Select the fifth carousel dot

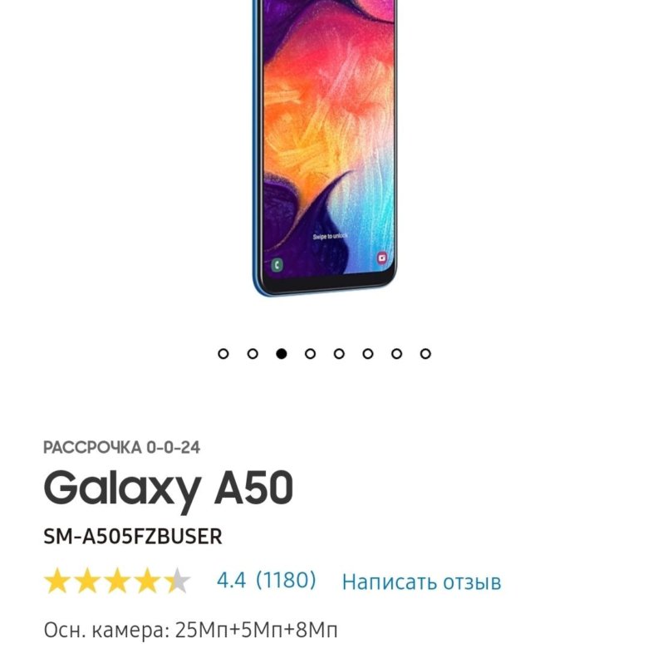click(339, 354)
